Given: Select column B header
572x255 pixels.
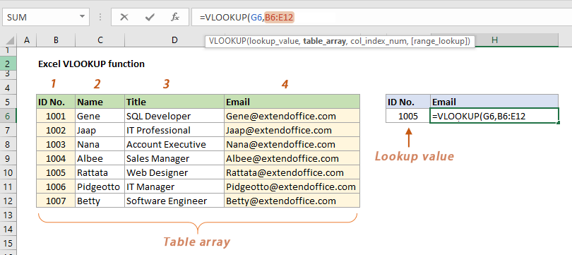Looking at the screenshot, I should (56, 40).
